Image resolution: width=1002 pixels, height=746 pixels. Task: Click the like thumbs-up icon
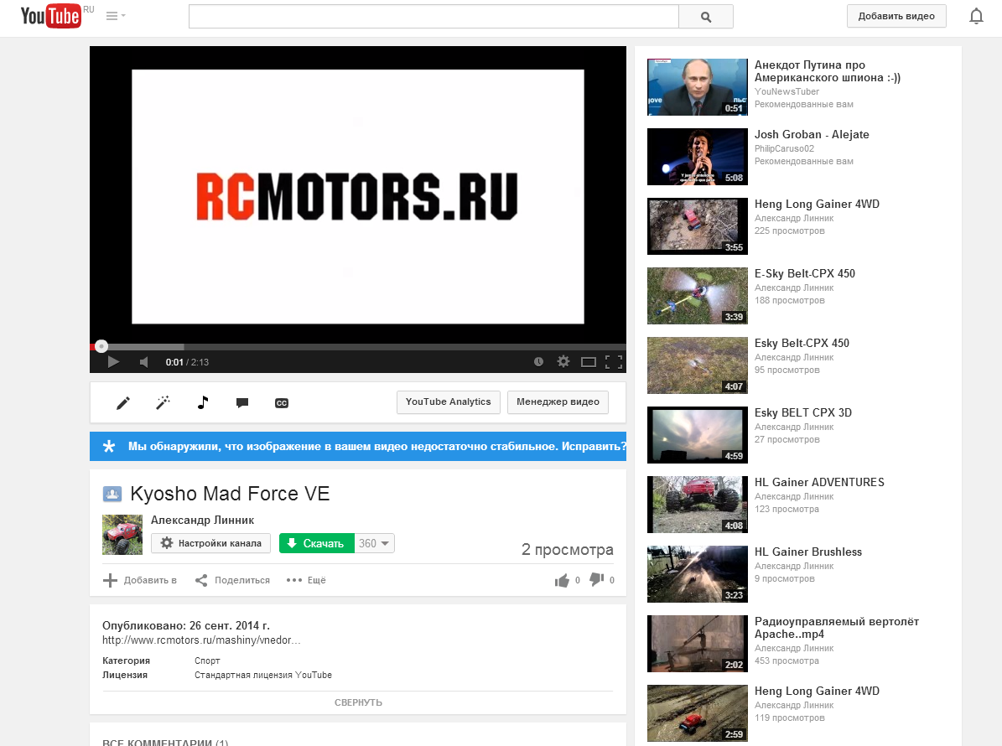(x=562, y=581)
